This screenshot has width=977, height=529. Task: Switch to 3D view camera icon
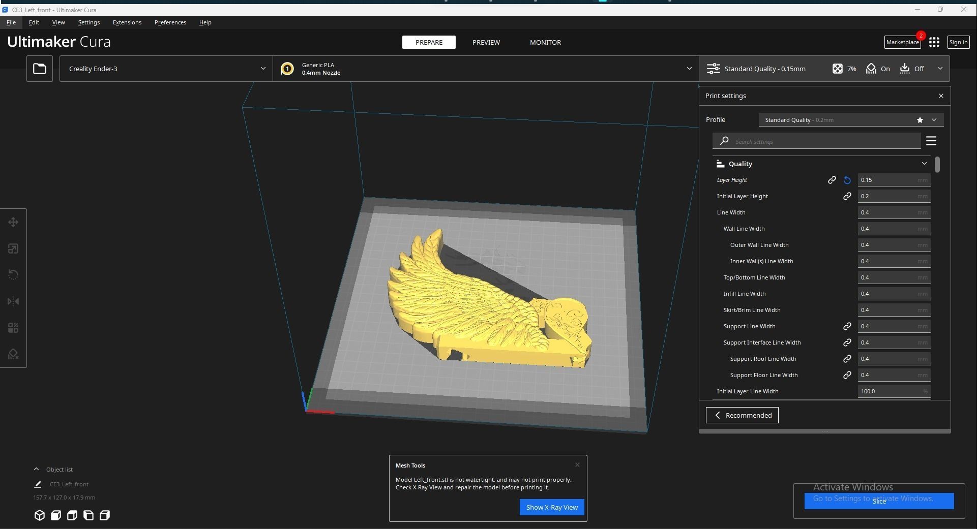pos(40,515)
